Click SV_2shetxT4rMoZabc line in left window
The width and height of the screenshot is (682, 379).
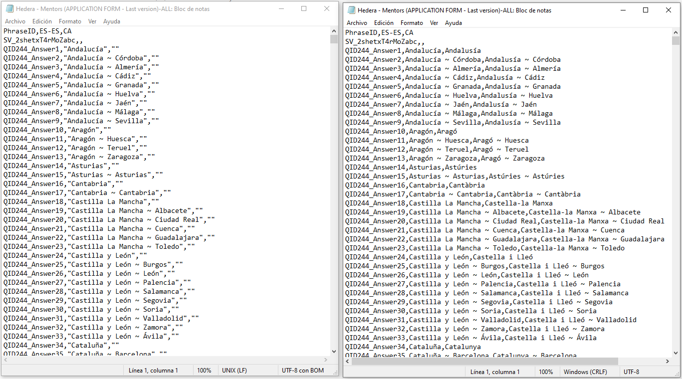43,40
